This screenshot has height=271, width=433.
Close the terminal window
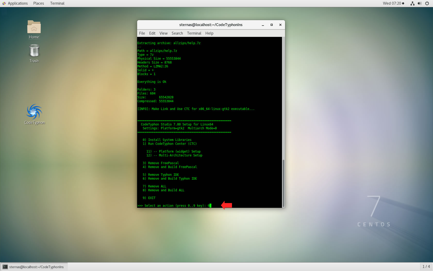point(280,25)
